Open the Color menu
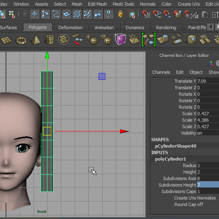 coord(167,4)
